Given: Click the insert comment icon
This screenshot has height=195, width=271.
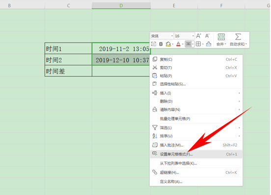Looking at the screenshot, I should tap(155, 145).
